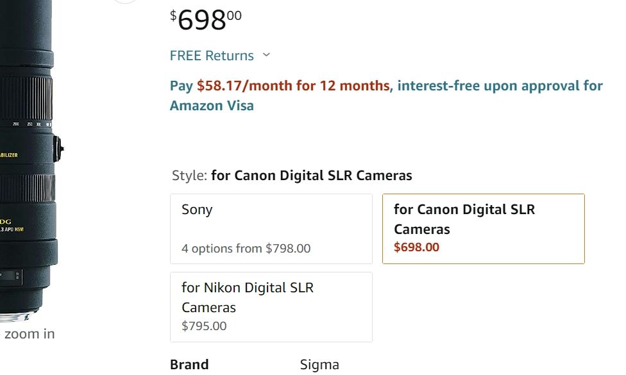
Task: Open the interest-free upon approval text
Action: [x=500, y=86]
